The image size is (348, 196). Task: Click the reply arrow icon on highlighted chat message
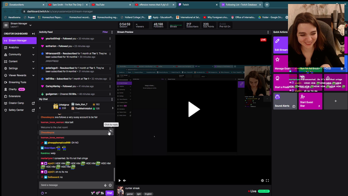110,131
